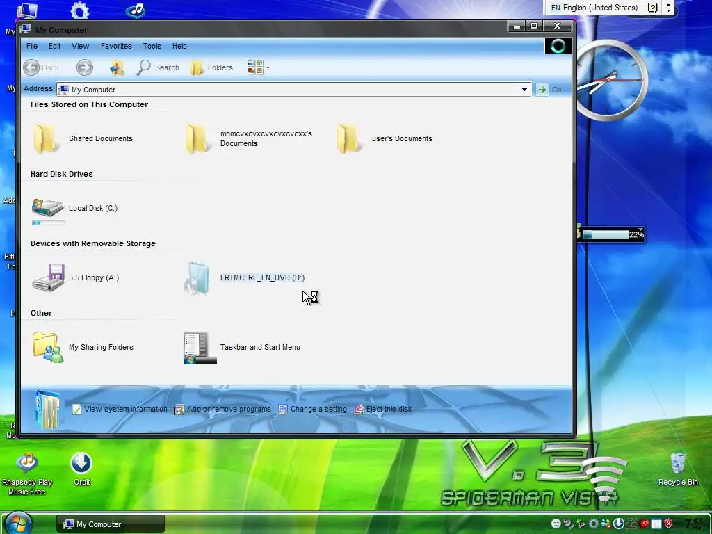Click the throbber logo in the menu bar
Screen dimensions: 712x534
coord(558,46)
